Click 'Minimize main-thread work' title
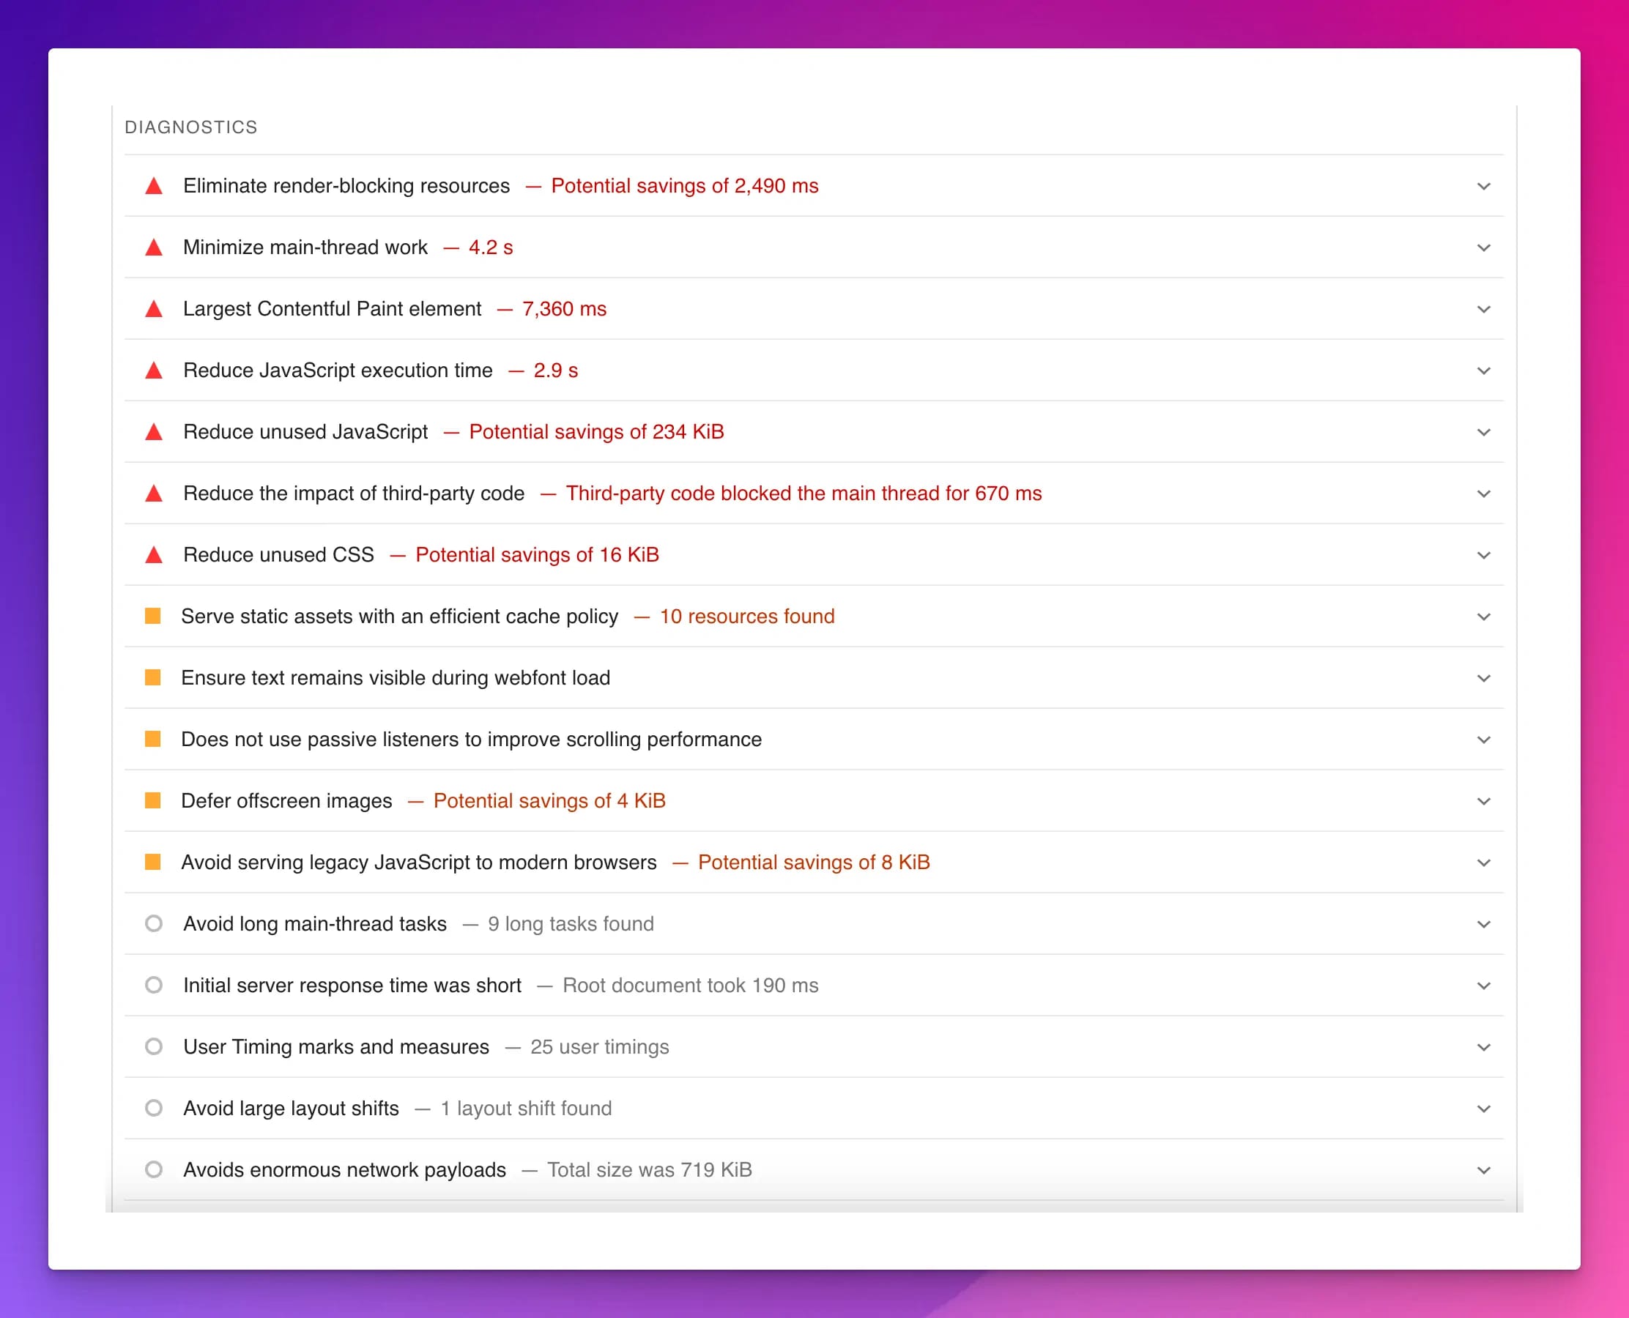The image size is (1629, 1318). click(305, 247)
